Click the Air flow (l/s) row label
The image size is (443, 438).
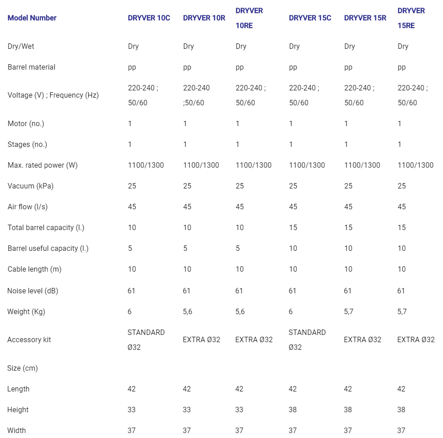[28, 207]
